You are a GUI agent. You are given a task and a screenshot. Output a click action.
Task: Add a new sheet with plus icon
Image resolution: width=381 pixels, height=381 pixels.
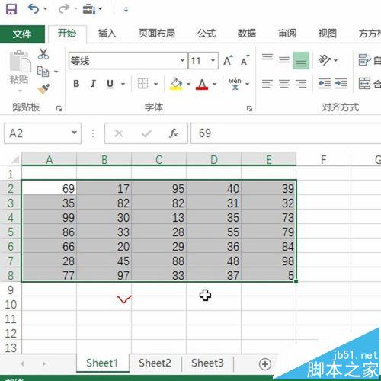(265, 364)
